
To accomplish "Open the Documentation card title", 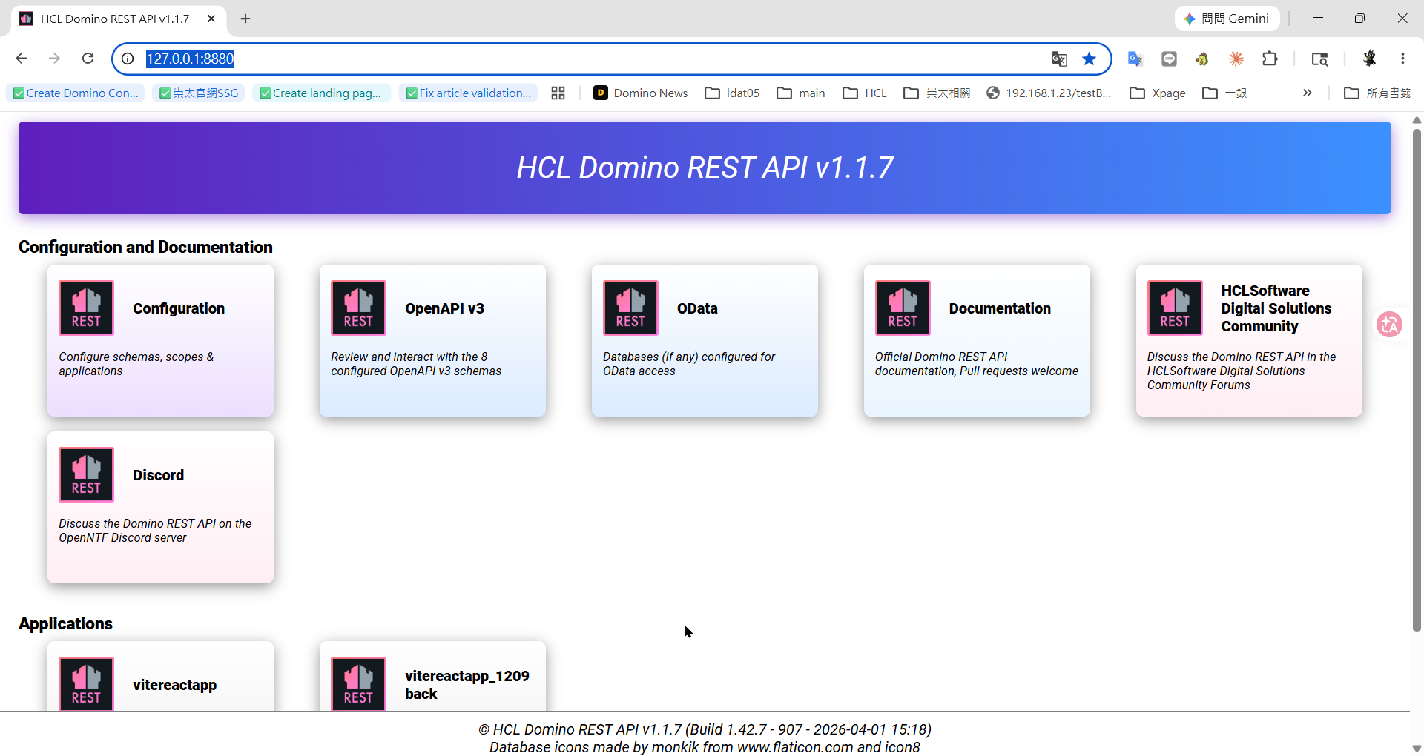I will click(x=1000, y=308).
